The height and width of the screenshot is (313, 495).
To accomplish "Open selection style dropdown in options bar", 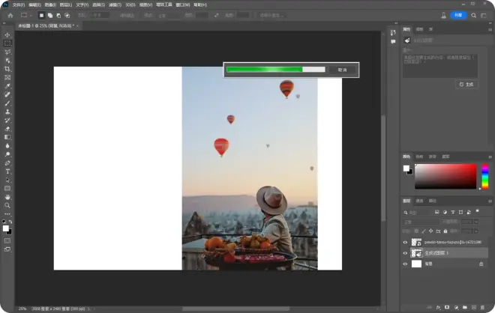I will coord(169,15).
